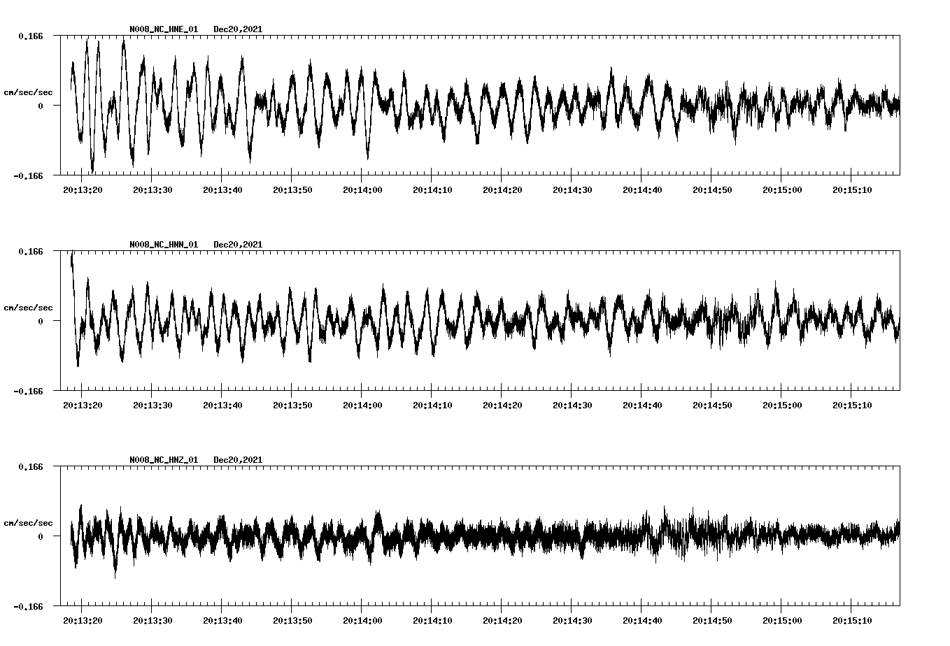The height and width of the screenshot is (646, 950).
Task: Pick 20:13:40 time label under HNE plot
Action: point(222,190)
